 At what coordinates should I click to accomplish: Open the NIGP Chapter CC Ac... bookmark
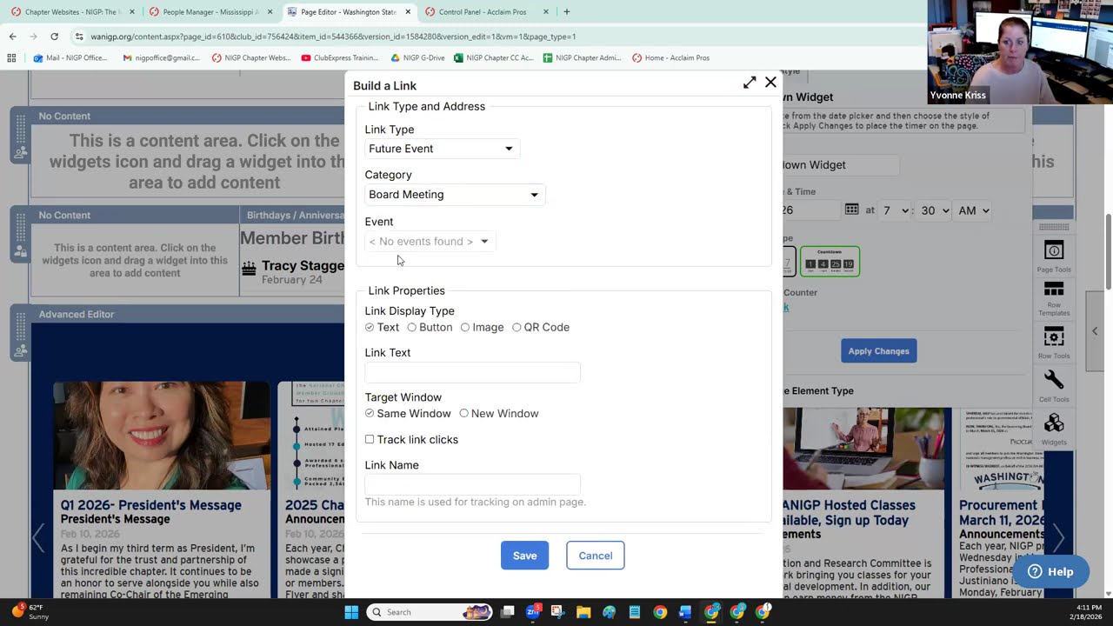pyautogui.click(x=494, y=58)
